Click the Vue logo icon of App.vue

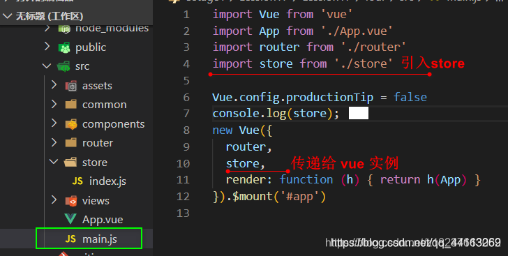pos(70,219)
